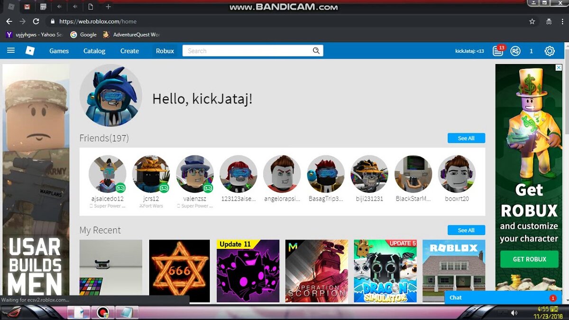Bookmark this page with the star icon
This screenshot has width=569, height=320.
pyautogui.click(x=532, y=21)
